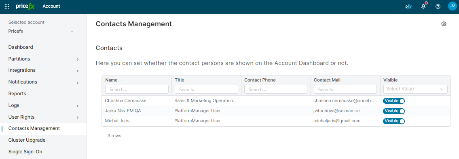Expand the User Rights menu chevron
Viewport: 459px width, 159px height.
pos(78,117)
